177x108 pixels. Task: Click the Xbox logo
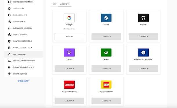[106, 52]
